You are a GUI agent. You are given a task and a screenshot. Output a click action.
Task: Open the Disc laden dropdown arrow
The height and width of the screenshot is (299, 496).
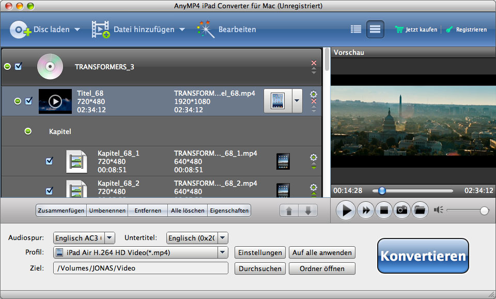click(x=77, y=29)
